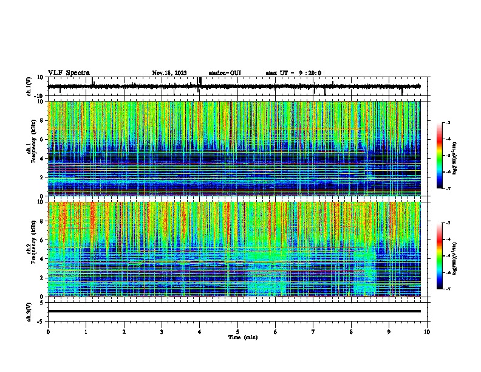481x372 pixels.
Task: Click the "8" kHz tick of ch.1 spectrogram
Action: click(42, 120)
